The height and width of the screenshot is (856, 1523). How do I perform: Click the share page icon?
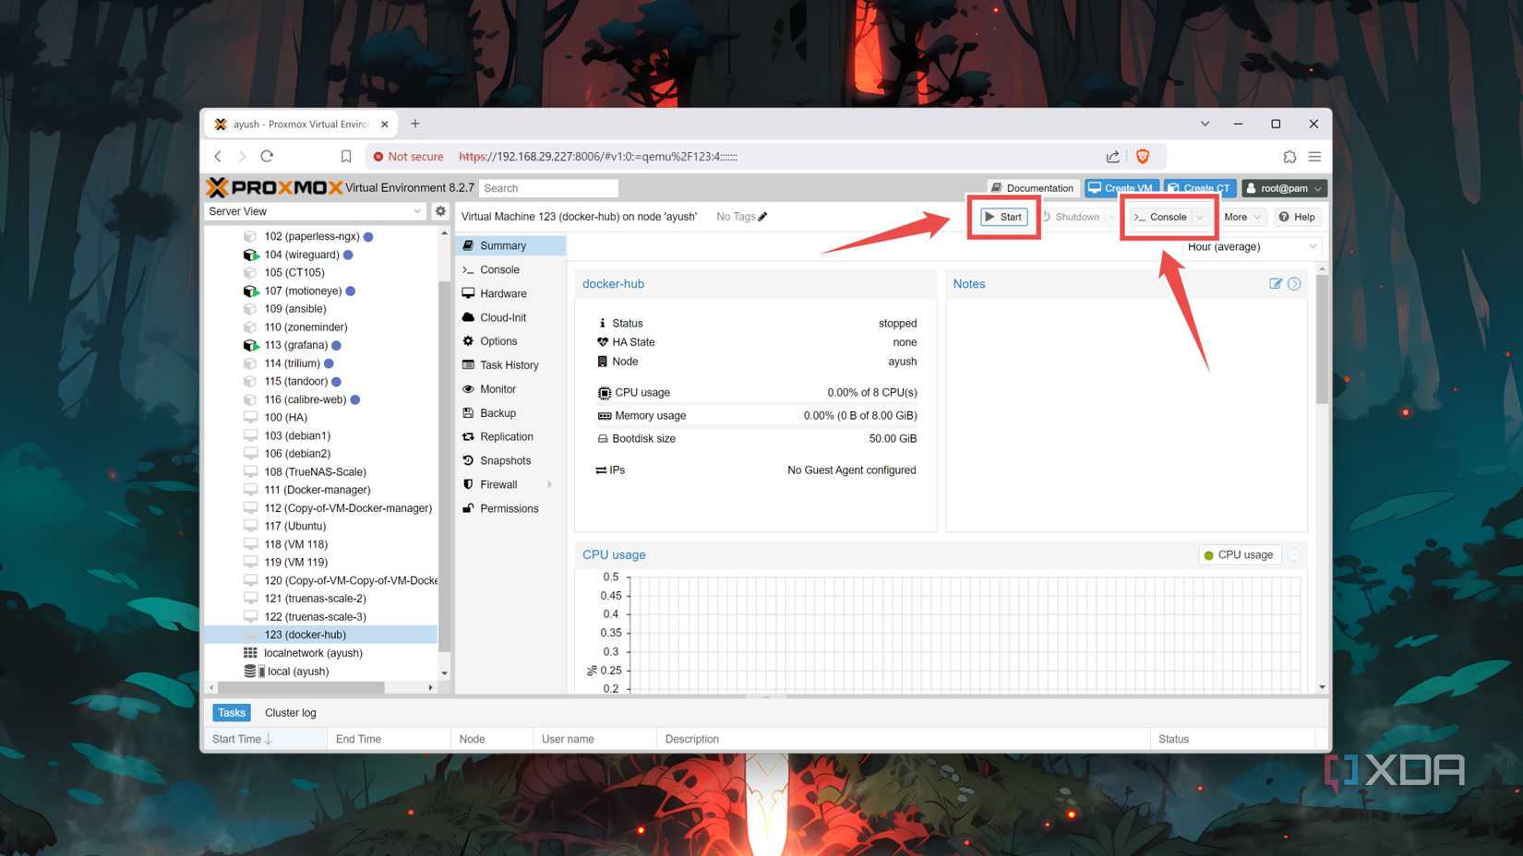click(x=1113, y=156)
